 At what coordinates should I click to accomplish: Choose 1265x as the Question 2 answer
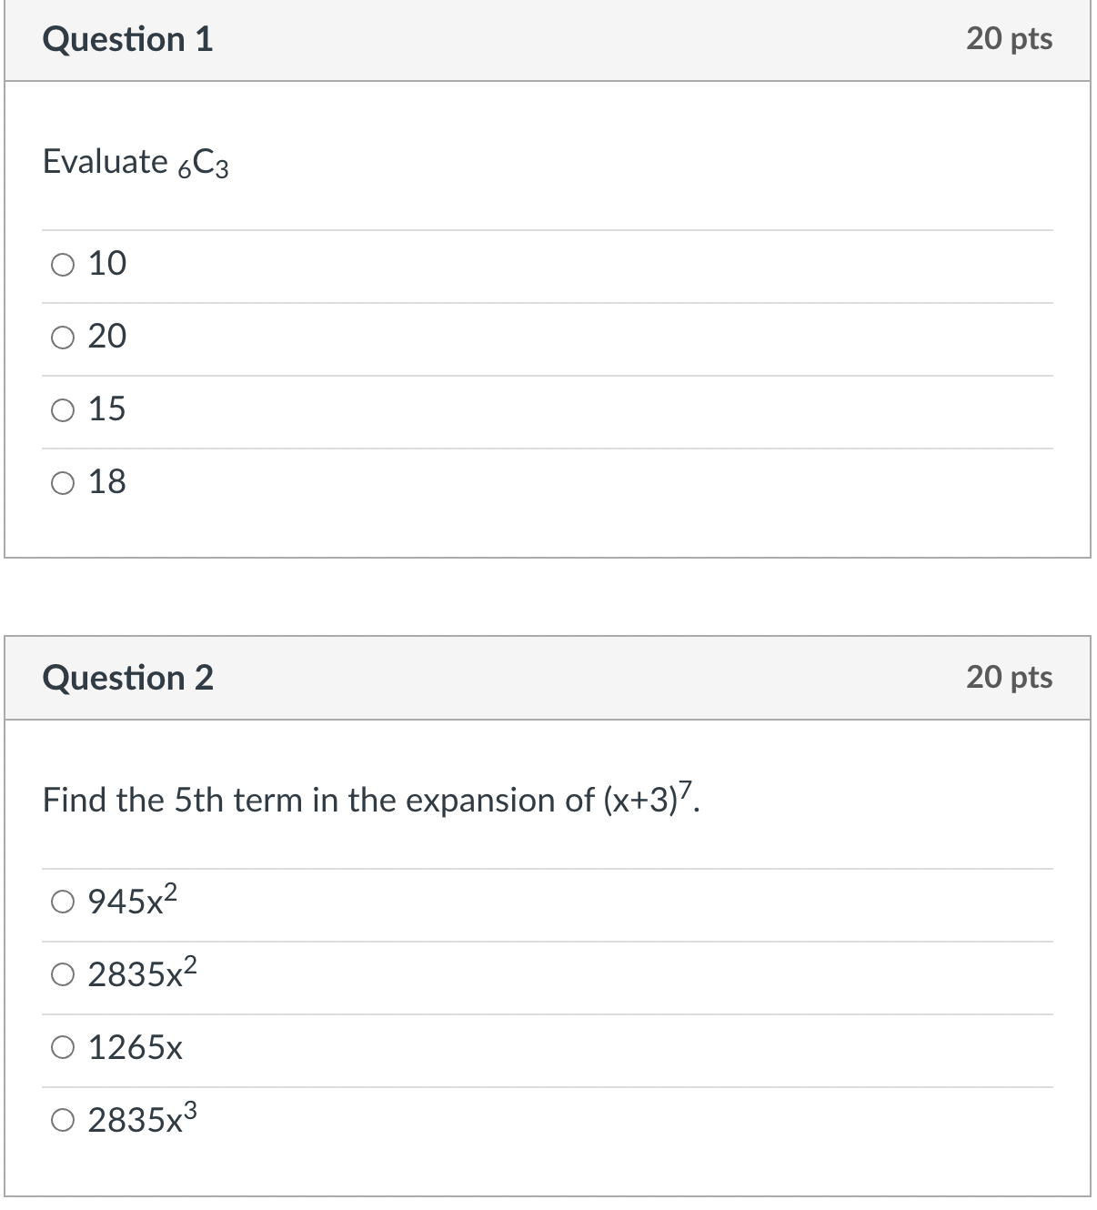pyautogui.click(x=62, y=1048)
